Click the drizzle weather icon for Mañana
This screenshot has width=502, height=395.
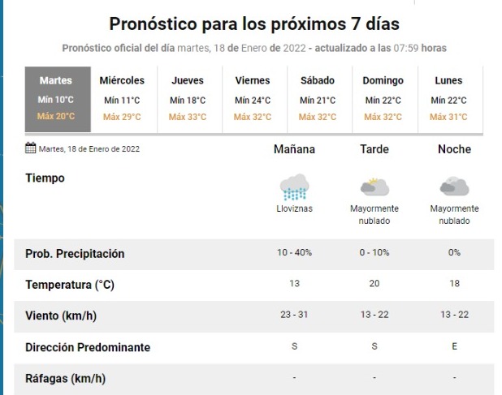pos(294,187)
